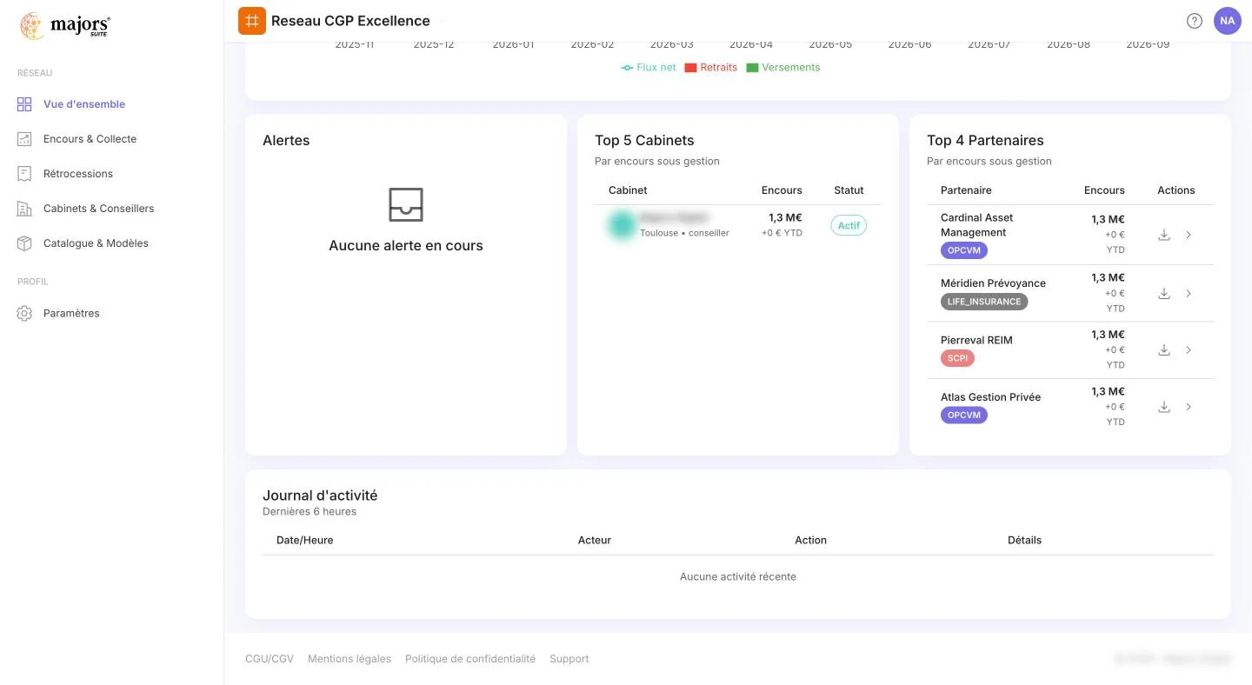Screen dimensions: 1252x685
Task: Toggle Versements legend series
Action: click(783, 67)
